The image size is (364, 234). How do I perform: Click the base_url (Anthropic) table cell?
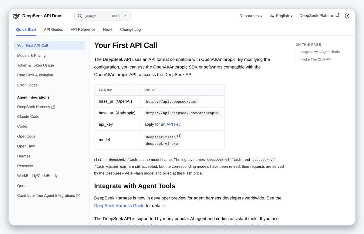(x=117, y=113)
